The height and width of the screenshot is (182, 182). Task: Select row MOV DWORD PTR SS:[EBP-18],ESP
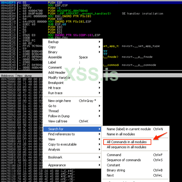pos(91,35)
